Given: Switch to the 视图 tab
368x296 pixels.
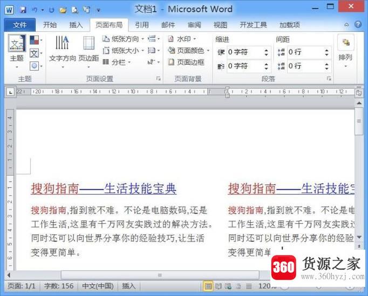Looking at the screenshot, I should coord(220,25).
